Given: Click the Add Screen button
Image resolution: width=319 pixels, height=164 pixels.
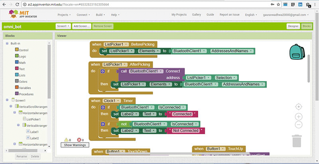Looking at the screenshot, I should [x=81, y=26].
